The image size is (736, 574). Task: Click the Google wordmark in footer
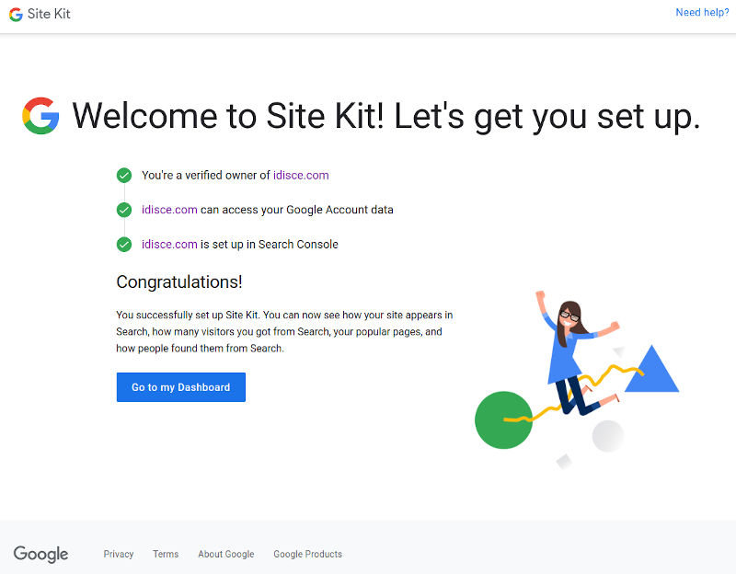pos(40,554)
